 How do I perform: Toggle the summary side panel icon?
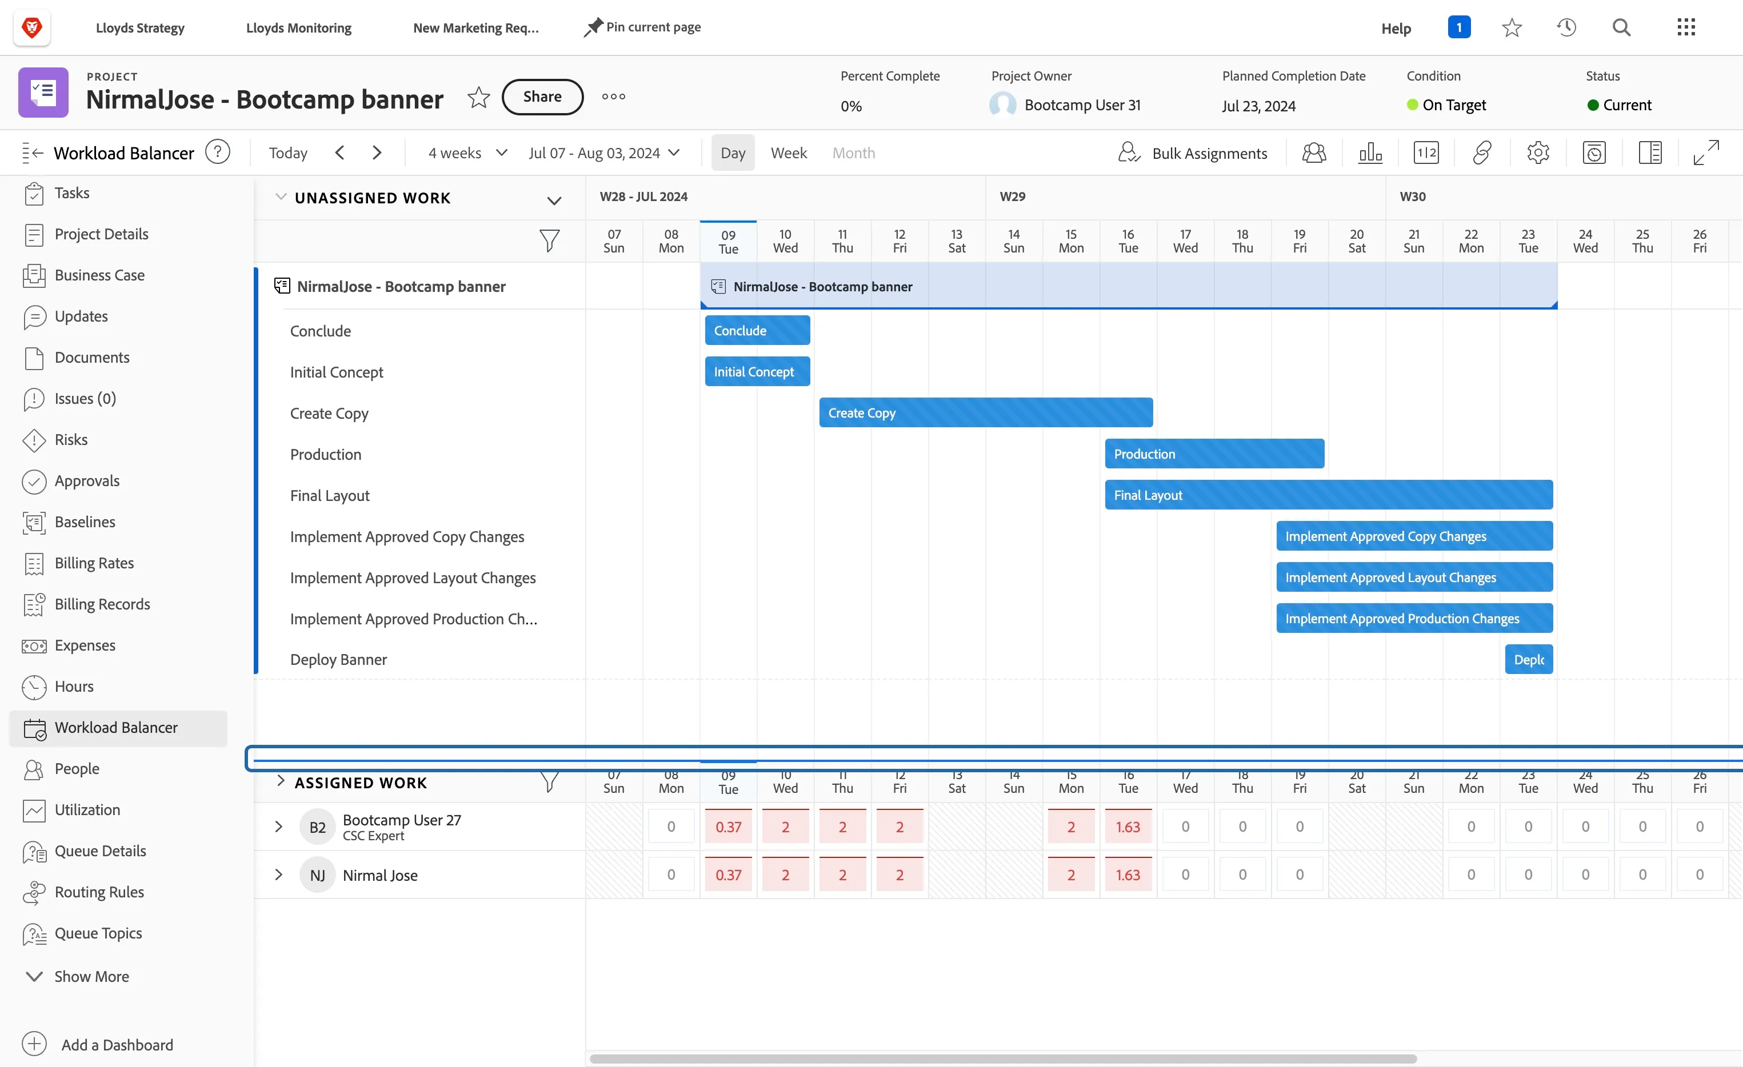(1650, 153)
